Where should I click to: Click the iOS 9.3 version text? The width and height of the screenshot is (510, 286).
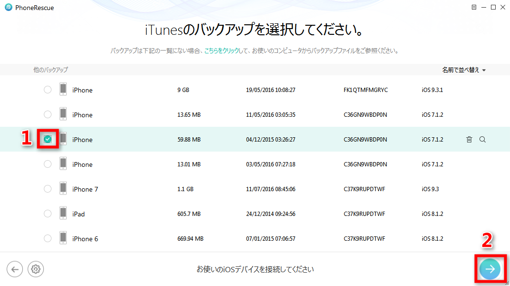[x=430, y=189]
